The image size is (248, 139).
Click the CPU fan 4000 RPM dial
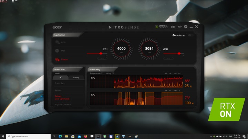121,49
